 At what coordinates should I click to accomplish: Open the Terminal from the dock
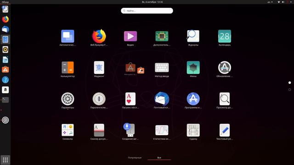coord(5,100)
